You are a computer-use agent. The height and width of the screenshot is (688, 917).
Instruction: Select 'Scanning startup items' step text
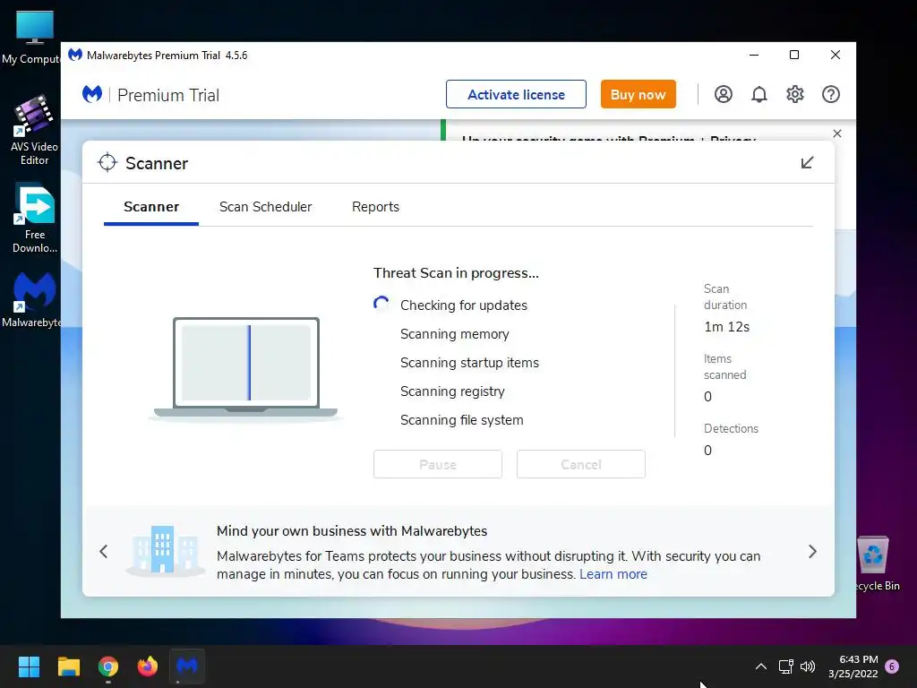click(x=469, y=363)
